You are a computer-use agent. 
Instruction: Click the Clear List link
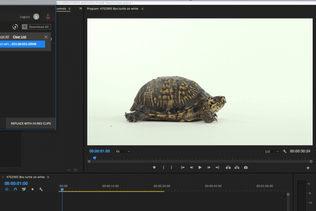(20, 37)
